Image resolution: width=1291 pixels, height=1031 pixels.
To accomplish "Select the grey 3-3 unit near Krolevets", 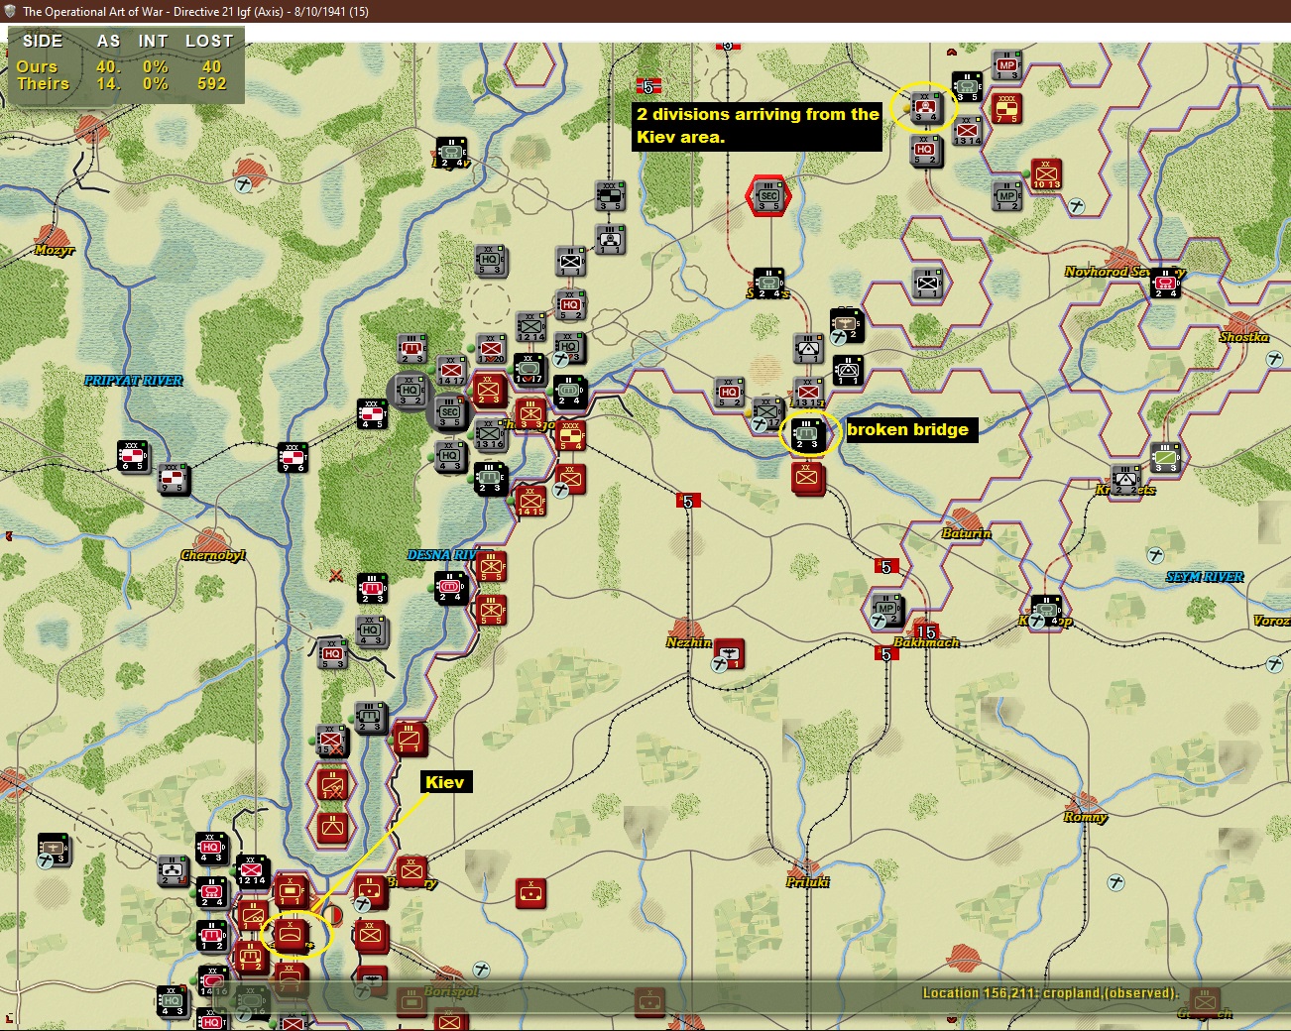I will coord(1166,456).
